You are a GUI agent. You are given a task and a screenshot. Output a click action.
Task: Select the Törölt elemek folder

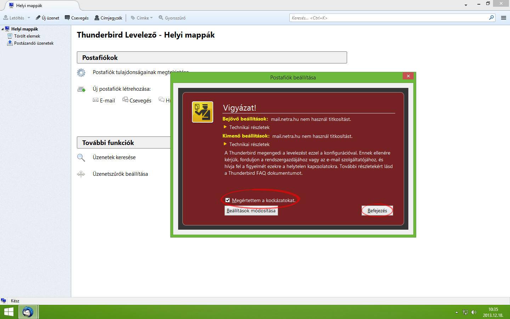(27, 36)
